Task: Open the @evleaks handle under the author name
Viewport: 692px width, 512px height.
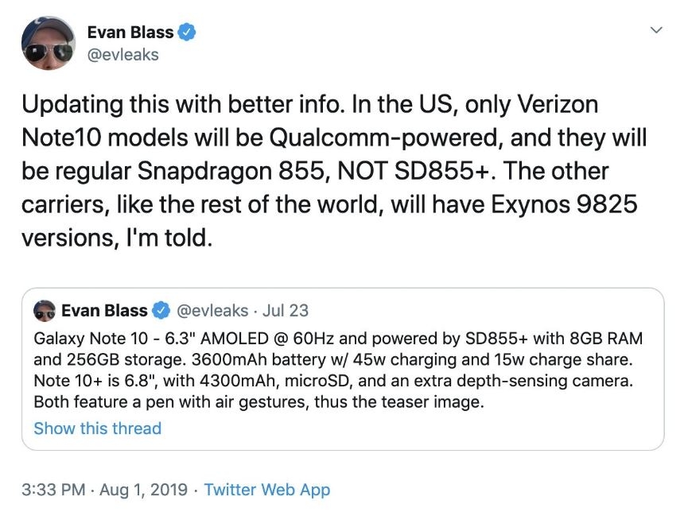Action: pos(123,55)
